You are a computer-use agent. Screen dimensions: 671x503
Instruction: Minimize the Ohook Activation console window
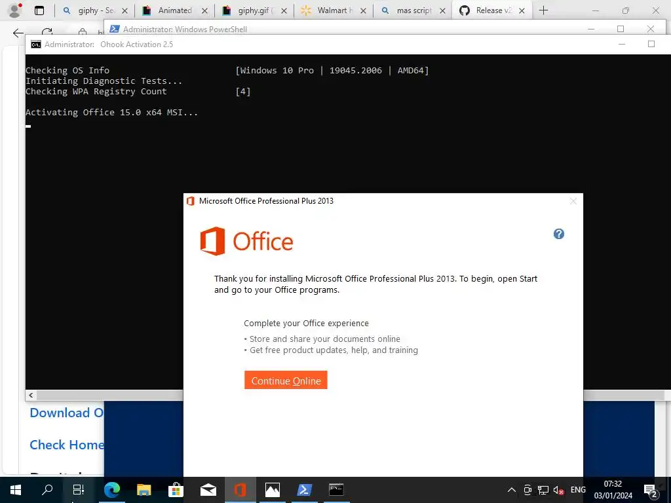622,44
